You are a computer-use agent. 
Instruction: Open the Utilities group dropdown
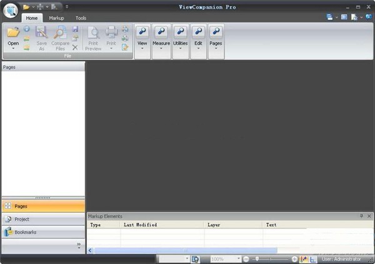181,49
